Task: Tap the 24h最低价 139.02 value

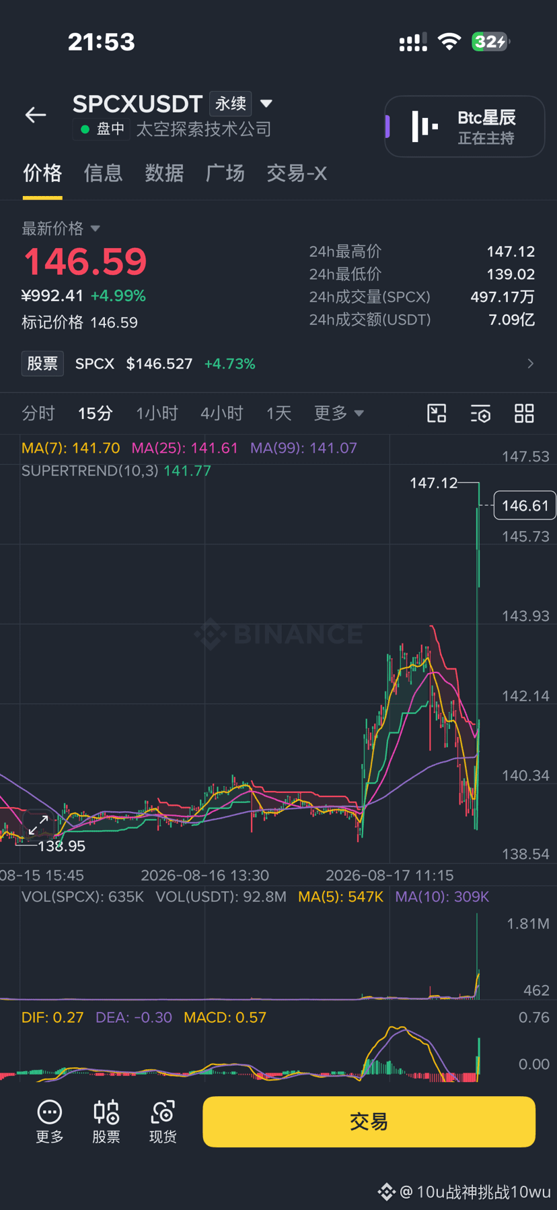Action: click(511, 275)
